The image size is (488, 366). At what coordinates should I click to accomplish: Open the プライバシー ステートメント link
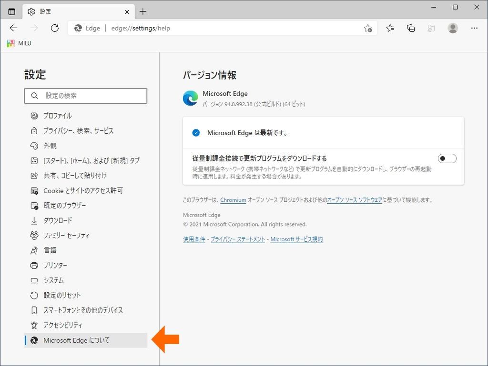[238, 239]
